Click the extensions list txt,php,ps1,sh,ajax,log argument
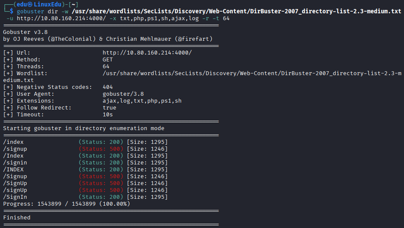This screenshot has height=228, width=404. point(159,18)
